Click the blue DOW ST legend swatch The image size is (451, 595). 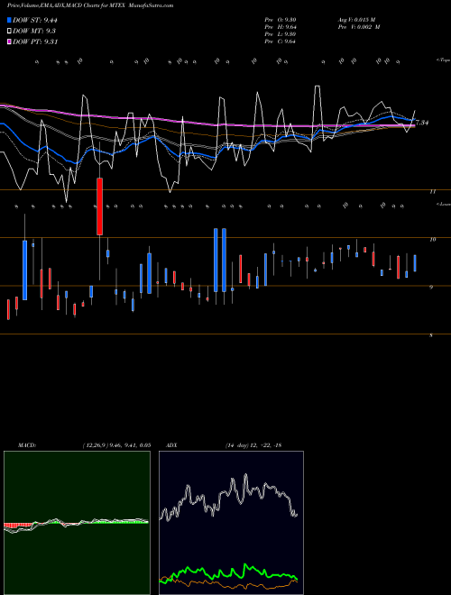pyautogui.click(x=10, y=20)
